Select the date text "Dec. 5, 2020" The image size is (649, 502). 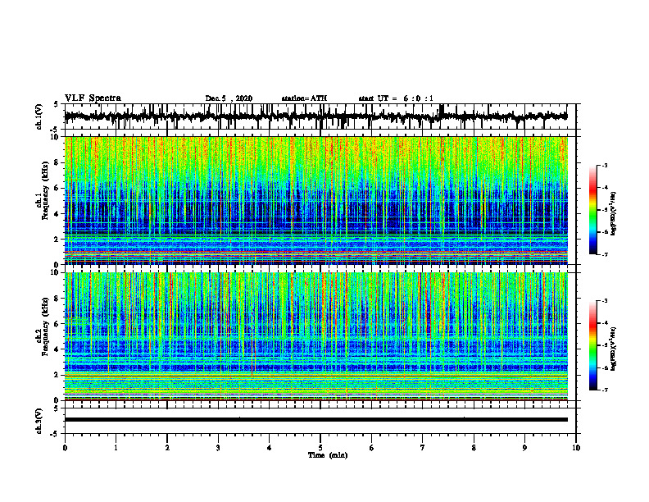pos(229,98)
